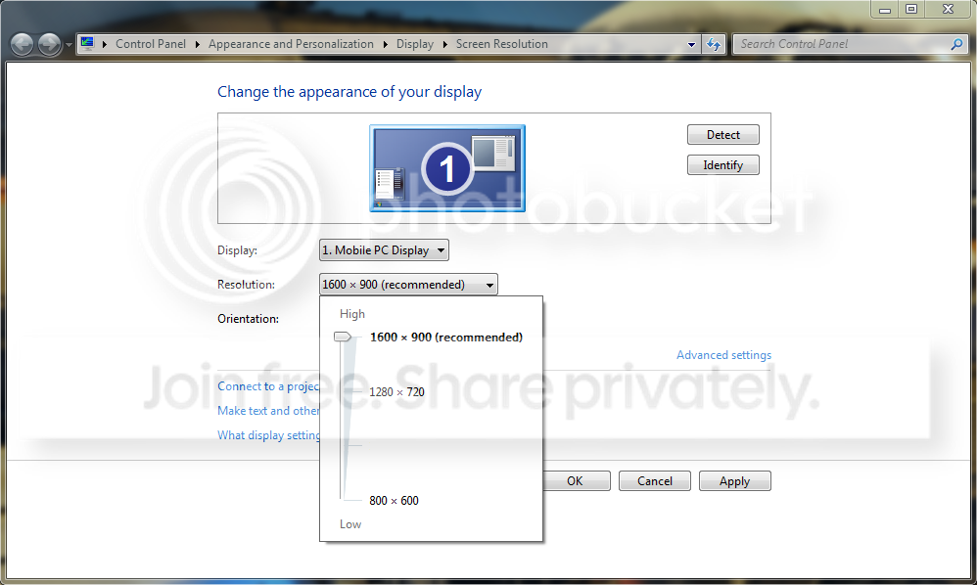Open Connect to a projector link
This screenshot has width=977, height=585.
tap(268, 385)
